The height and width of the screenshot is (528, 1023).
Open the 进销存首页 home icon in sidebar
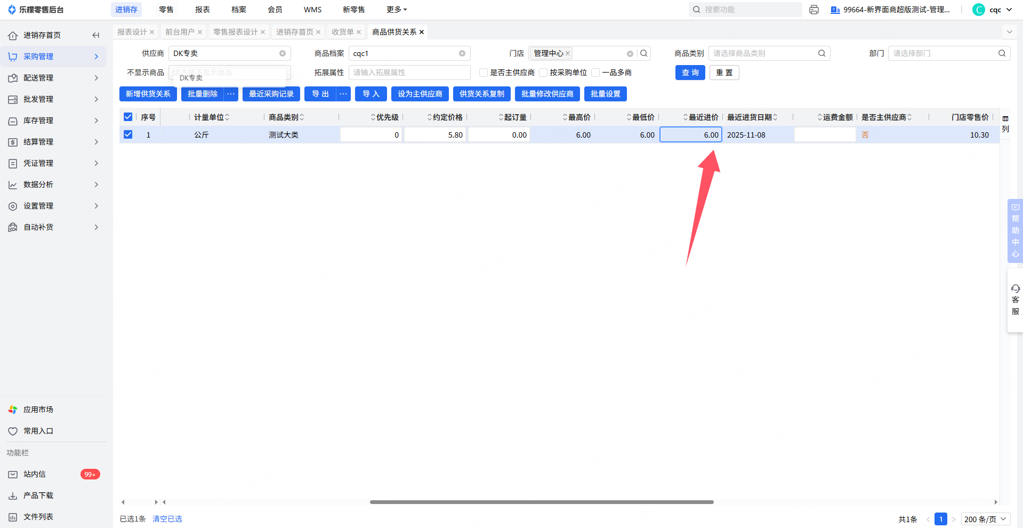[x=13, y=35]
